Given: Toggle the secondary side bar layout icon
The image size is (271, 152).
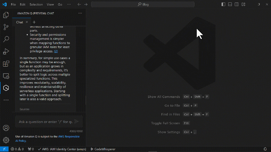Looking at the screenshot, I should pos(237,4).
